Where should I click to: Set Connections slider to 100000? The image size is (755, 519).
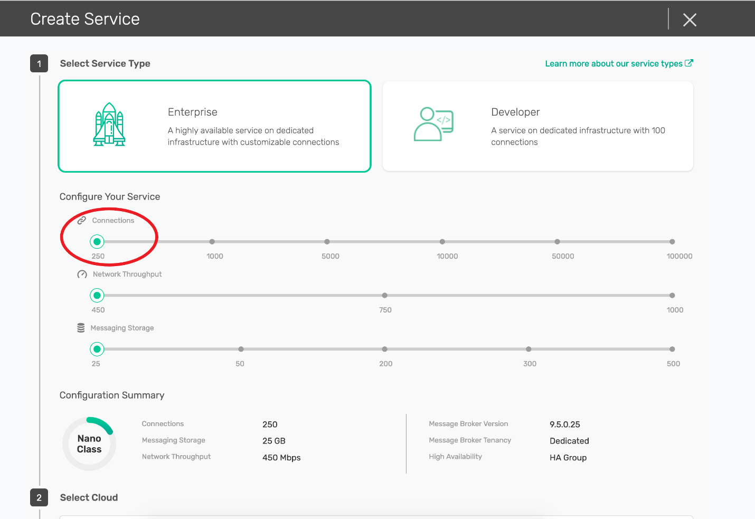pos(672,242)
